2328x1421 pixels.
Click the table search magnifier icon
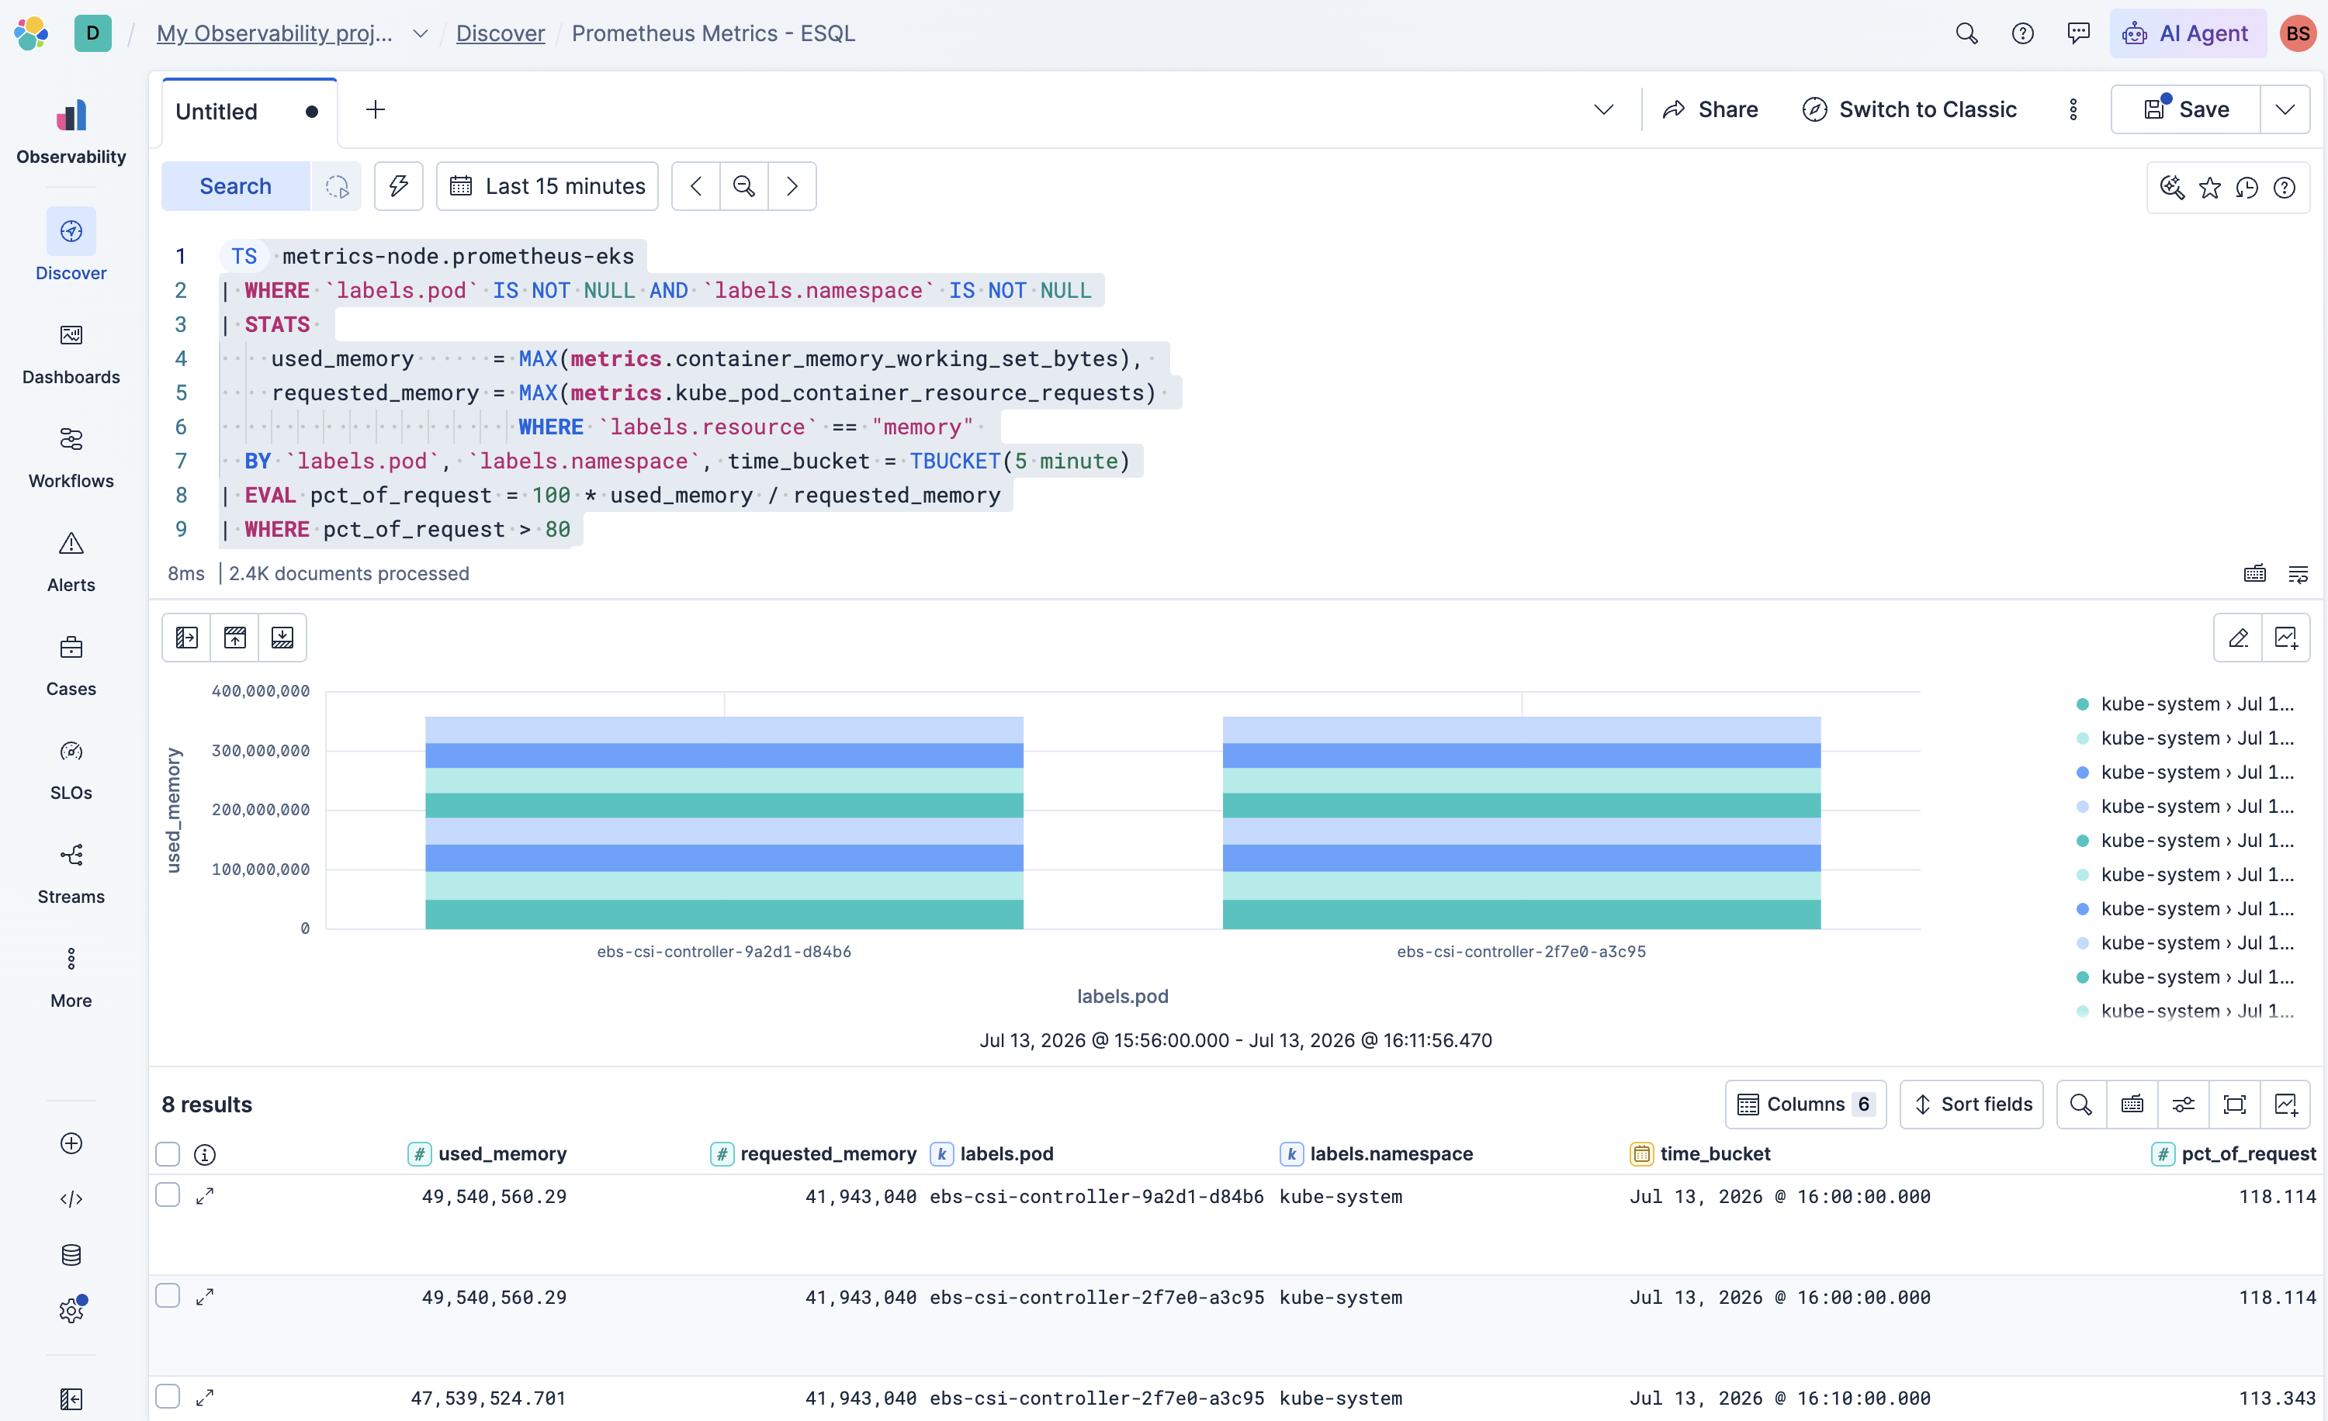(x=2080, y=1104)
